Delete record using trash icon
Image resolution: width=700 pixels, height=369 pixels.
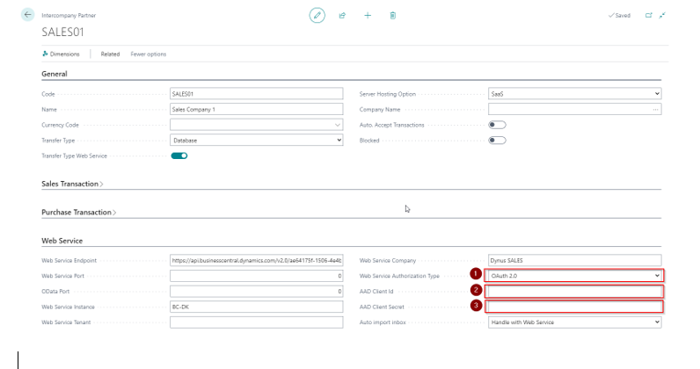click(x=393, y=16)
